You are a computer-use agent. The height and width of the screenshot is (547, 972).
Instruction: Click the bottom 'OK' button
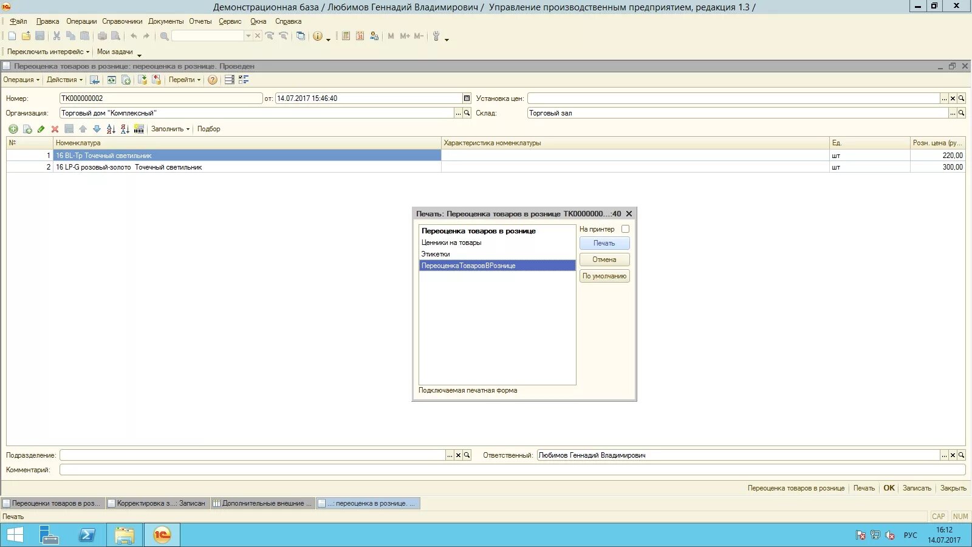click(x=889, y=488)
